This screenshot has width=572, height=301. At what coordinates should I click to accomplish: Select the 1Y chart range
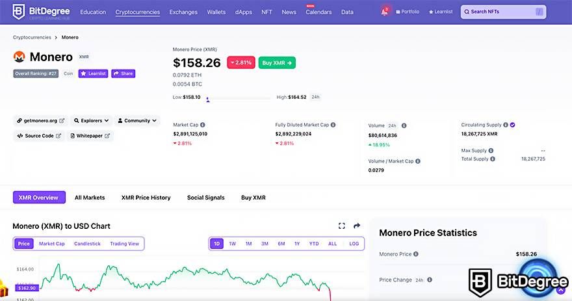[x=297, y=244]
